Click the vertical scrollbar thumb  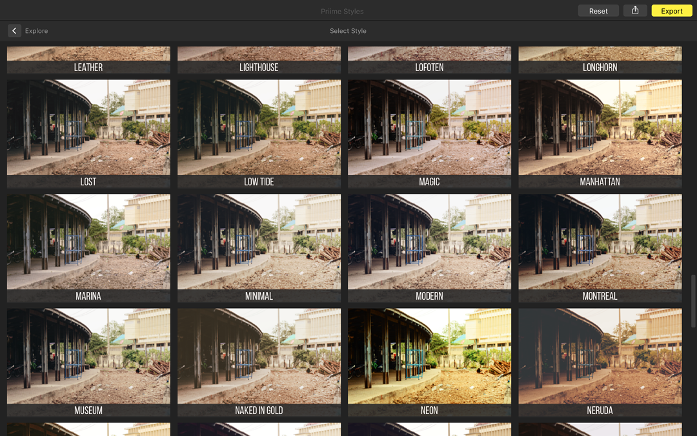(x=692, y=301)
